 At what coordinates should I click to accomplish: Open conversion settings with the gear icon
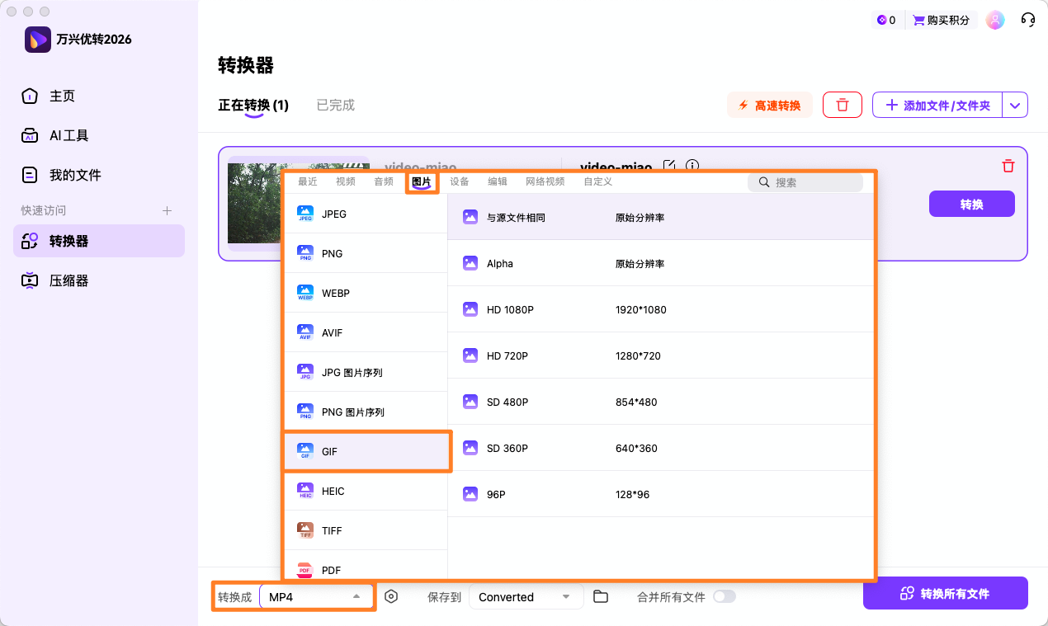coord(391,596)
